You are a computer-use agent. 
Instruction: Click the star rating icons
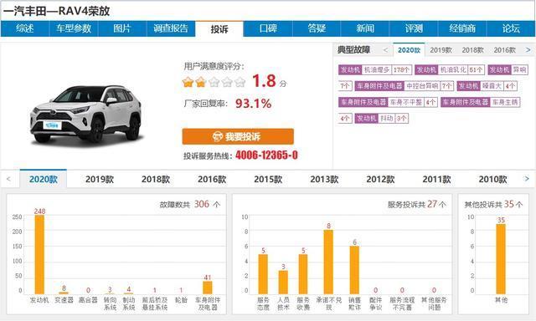click(x=214, y=82)
